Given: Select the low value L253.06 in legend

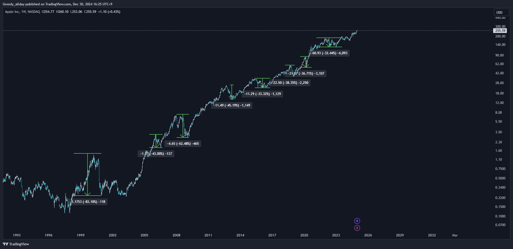Looking at the screenshot, I should (76, 12).
